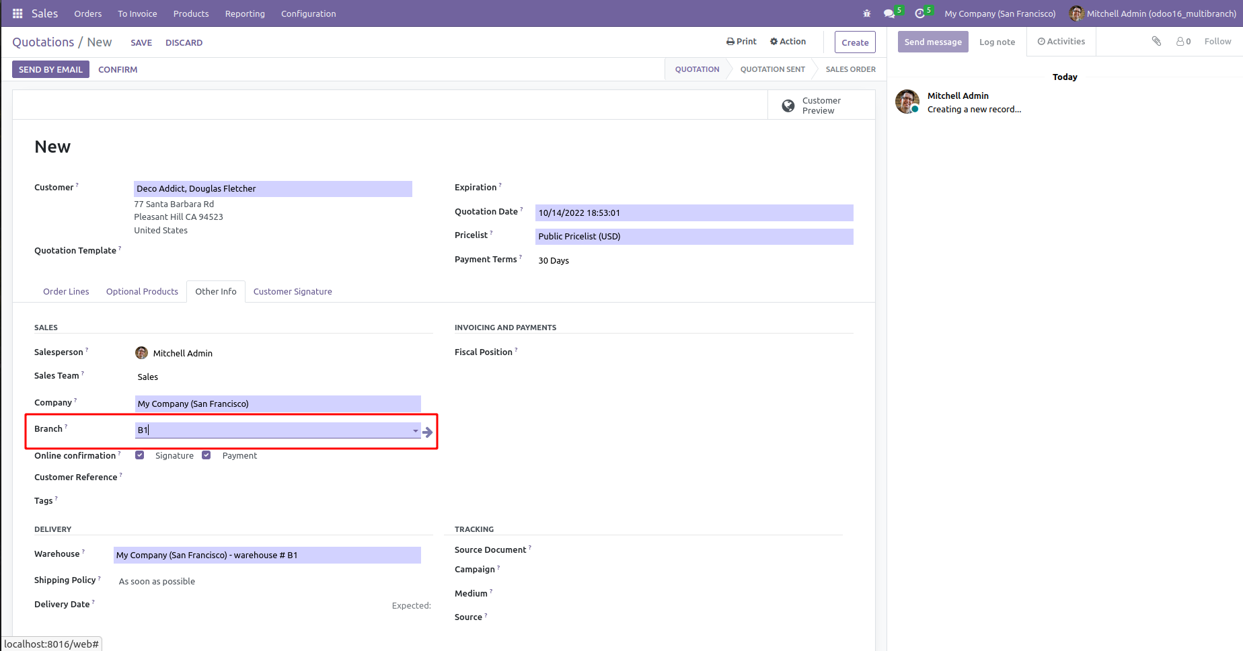The width and height of the screenshot is (1243, 651).
Task: Click the Quotation Date input field
Action: point(693,213)
